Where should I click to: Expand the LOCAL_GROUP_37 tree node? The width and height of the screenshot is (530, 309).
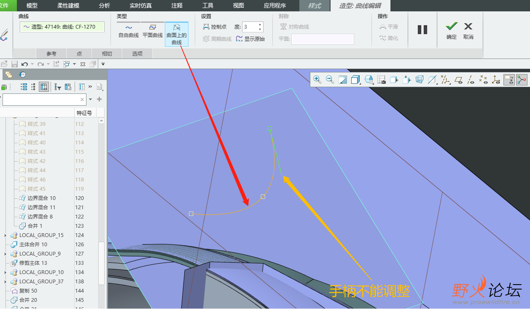coord(5,282)
